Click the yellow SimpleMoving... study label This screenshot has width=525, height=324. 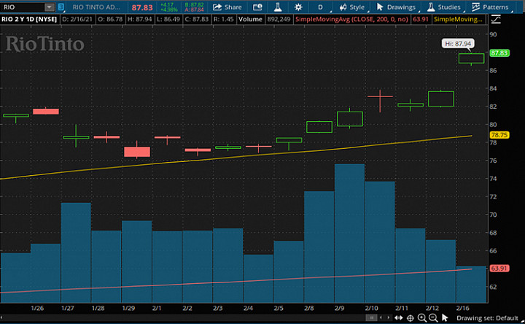[x=458, y=20]
